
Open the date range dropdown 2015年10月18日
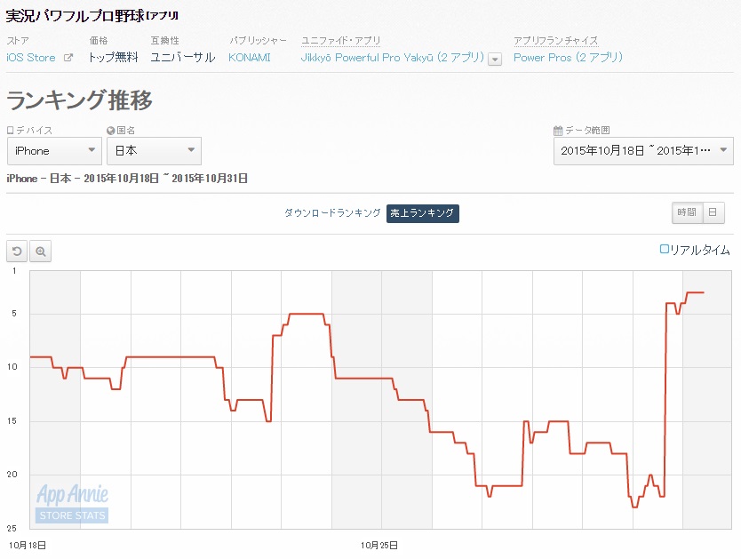pos(643,151)
